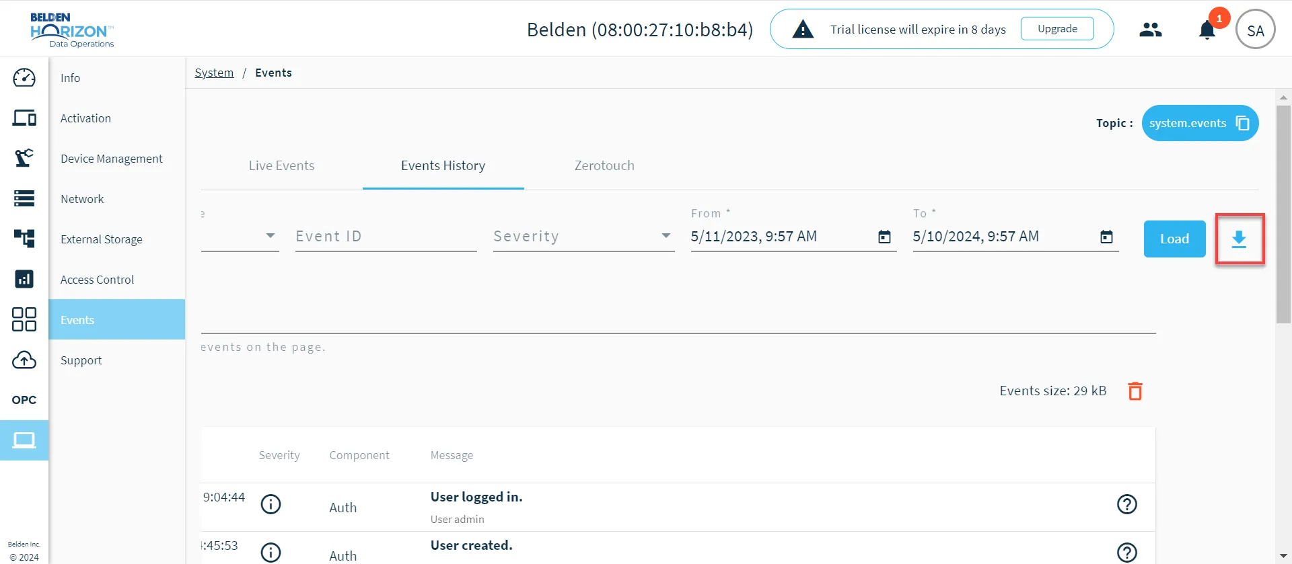Click the From date field value
1292x564 pixels.
pos(754,237)
